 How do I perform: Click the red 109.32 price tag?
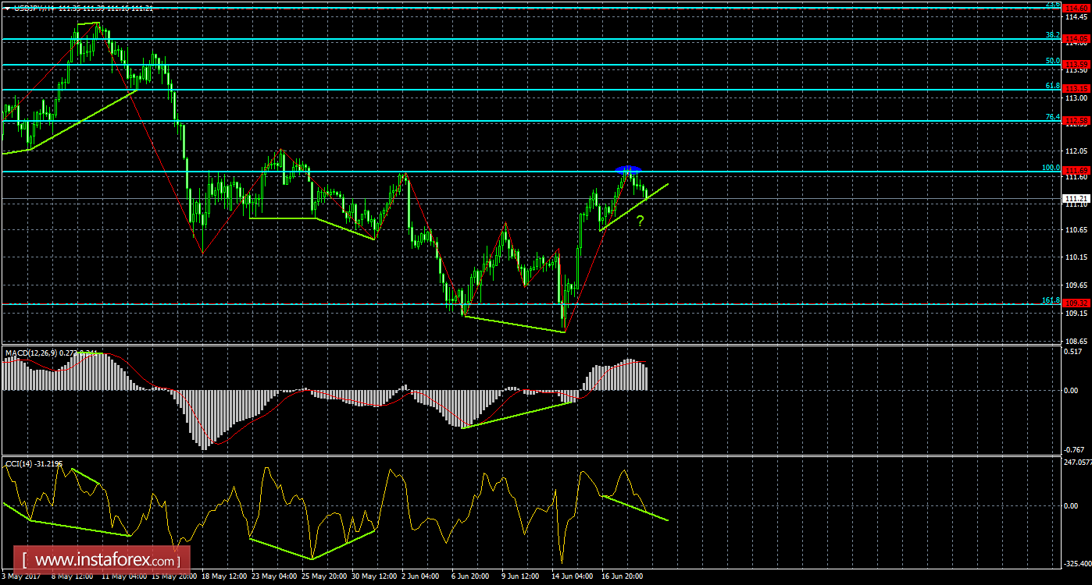[1077, 303]
